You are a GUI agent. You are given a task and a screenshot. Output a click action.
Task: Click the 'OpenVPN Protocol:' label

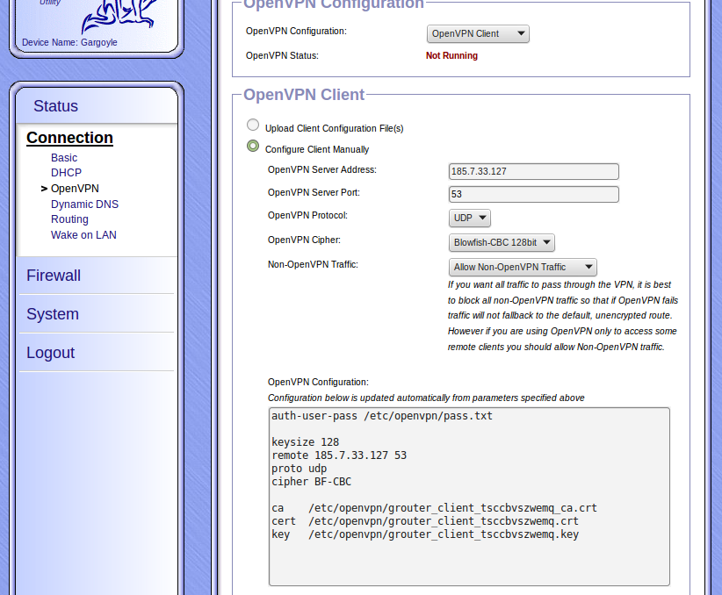point(307,215)
